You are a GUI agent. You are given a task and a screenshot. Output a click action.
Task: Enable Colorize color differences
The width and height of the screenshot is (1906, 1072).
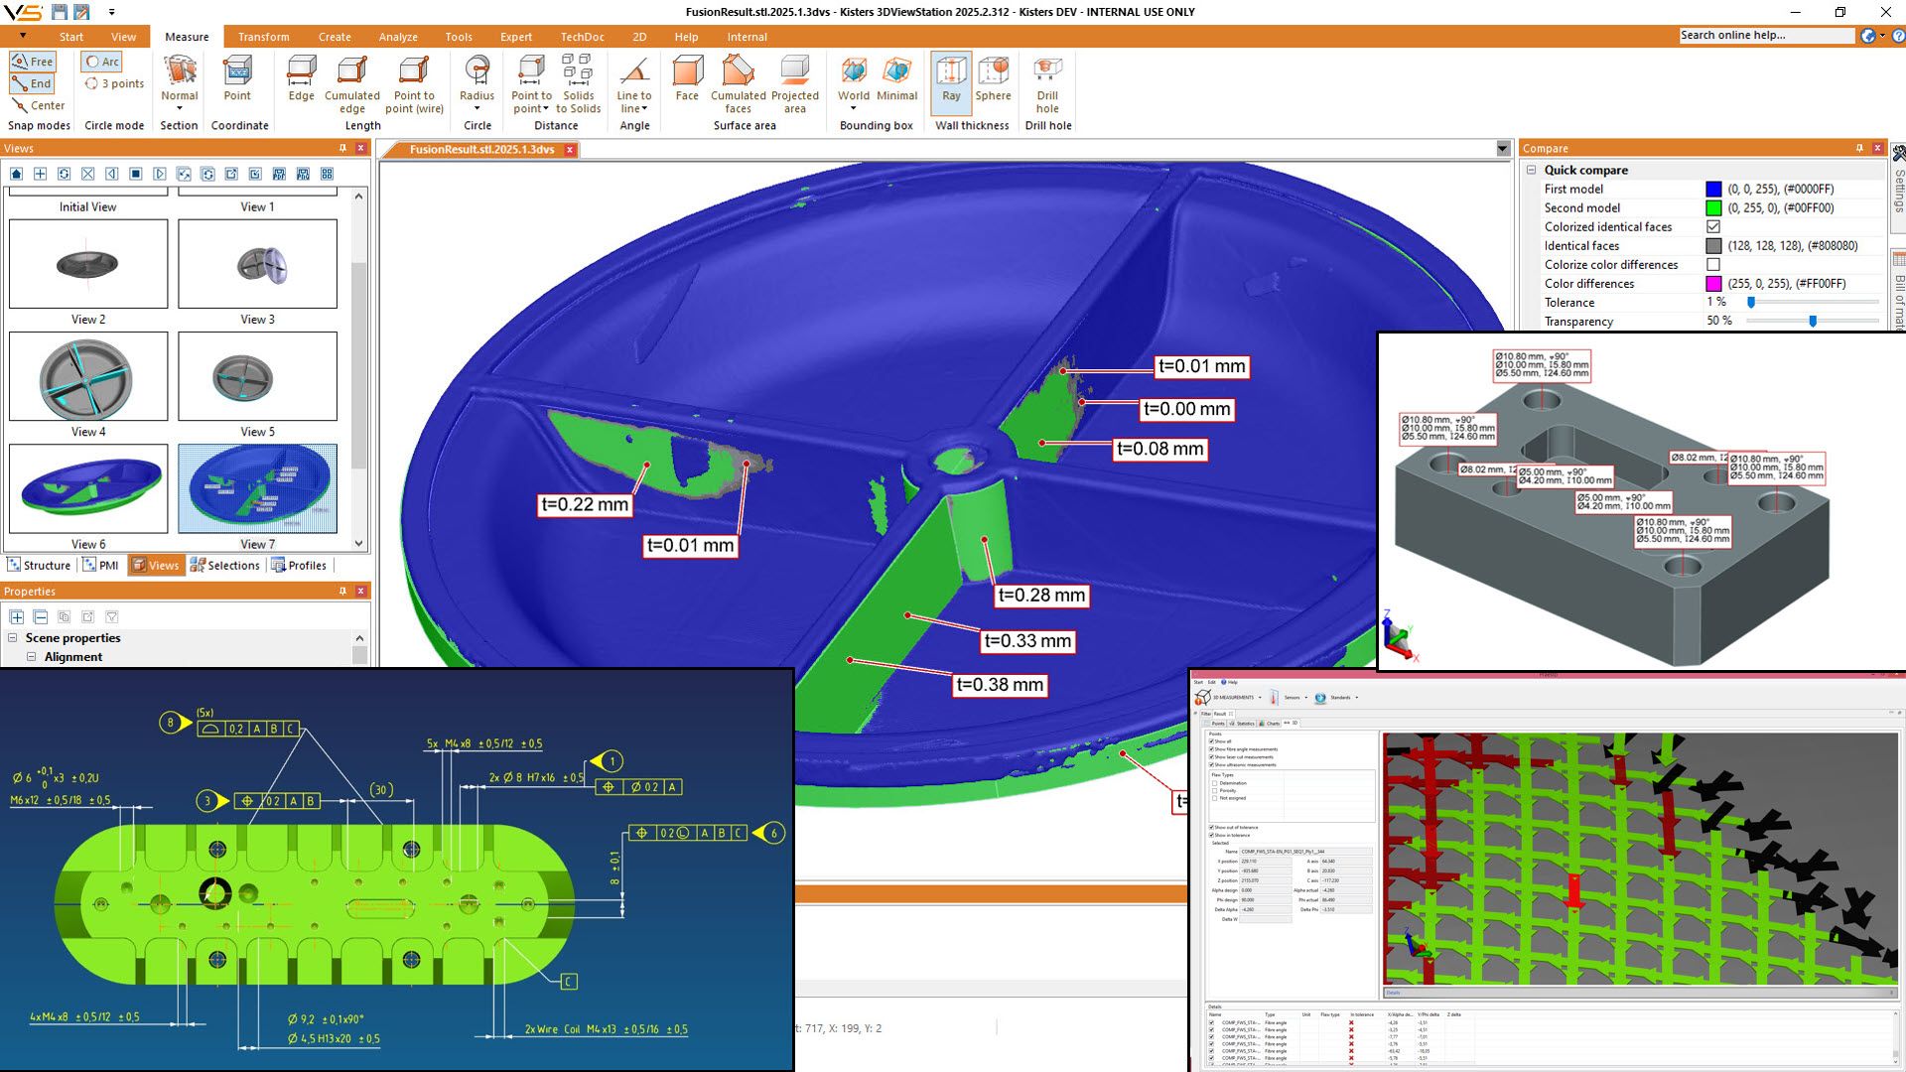point(1712,265)
